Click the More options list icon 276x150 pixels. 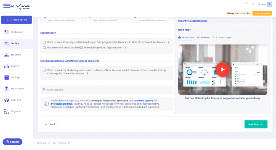point(44,90)
